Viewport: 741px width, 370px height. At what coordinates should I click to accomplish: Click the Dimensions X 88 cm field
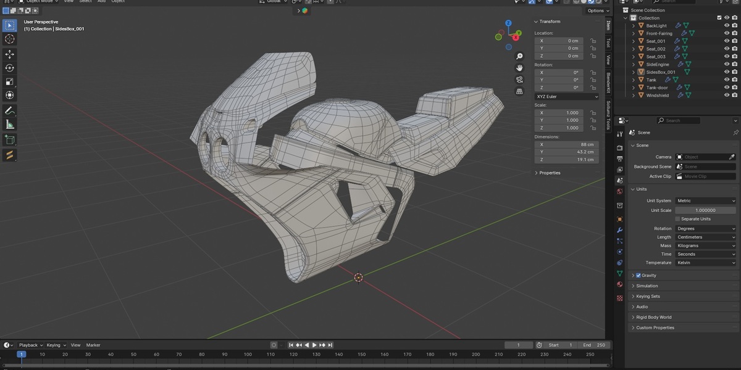(567, 144)
